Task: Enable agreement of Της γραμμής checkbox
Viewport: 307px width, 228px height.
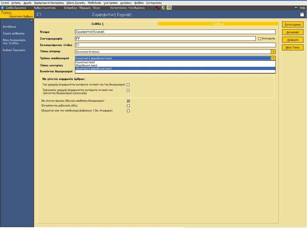Action: [128, 85]
